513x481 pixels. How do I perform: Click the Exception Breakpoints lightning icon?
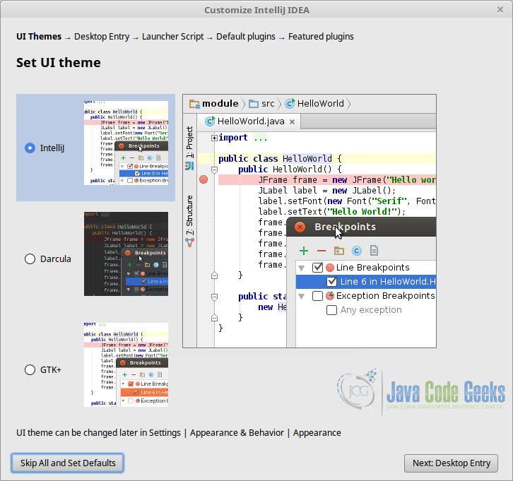330,296
